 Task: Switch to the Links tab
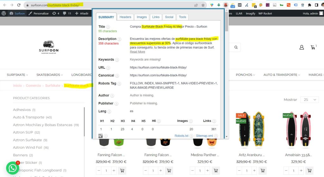[156, 17]
